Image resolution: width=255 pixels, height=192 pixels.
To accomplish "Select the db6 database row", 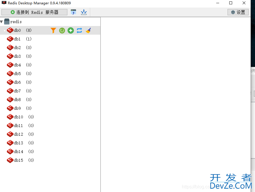I will click(50, 82).
